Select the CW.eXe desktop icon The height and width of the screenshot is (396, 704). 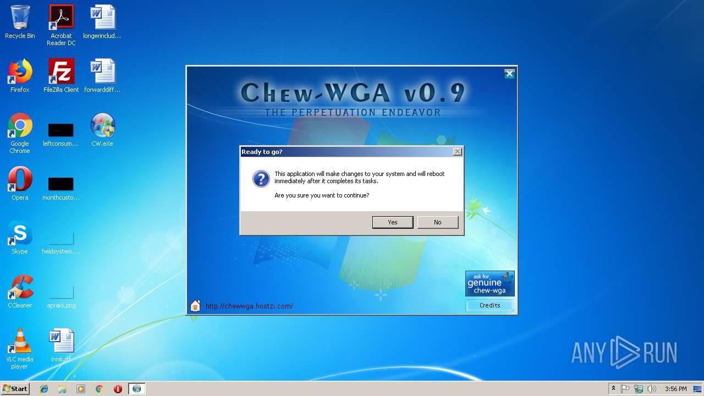pyautogui.click(x=102, y=130)
